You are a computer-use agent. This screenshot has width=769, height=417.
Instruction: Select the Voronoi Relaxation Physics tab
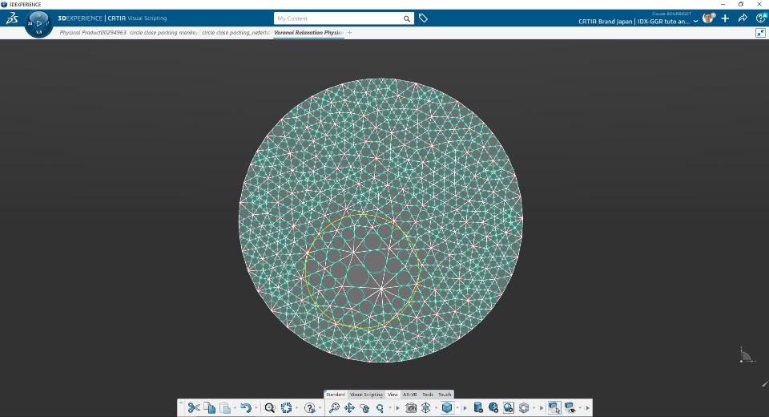308,32
